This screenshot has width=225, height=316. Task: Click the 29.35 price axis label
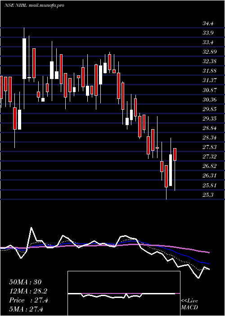tap(210, 119)
